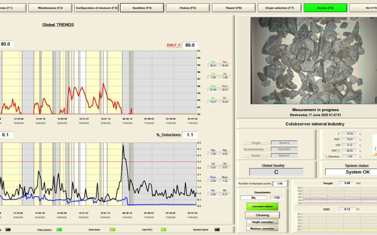
Task: Open the Maintenance (F2) screen
Action: point(50,8)
